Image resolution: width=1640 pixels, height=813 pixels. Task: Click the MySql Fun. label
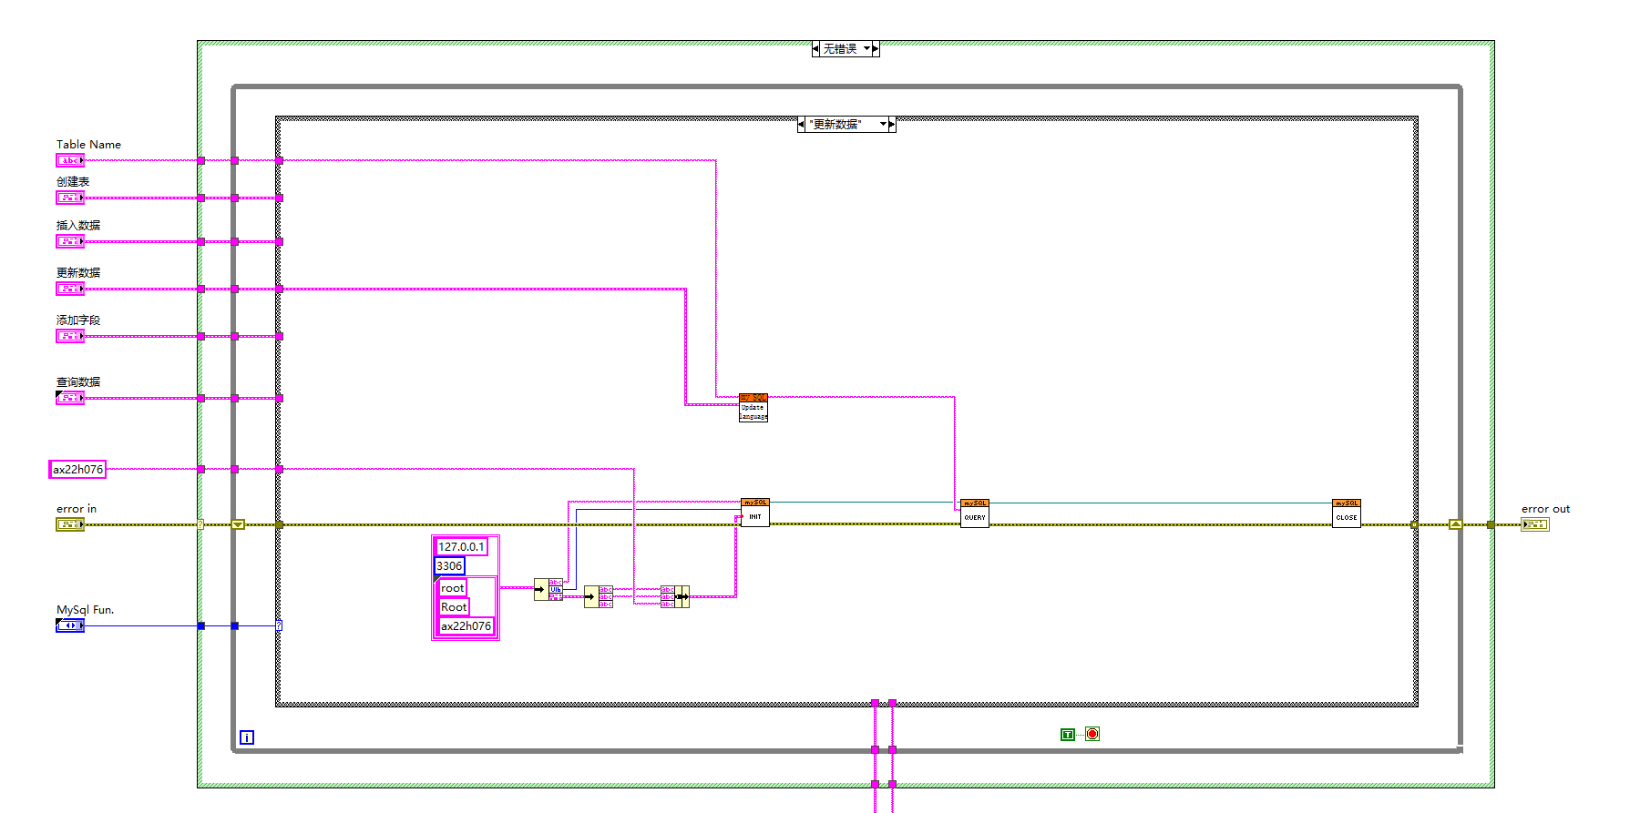click(86, 610)
